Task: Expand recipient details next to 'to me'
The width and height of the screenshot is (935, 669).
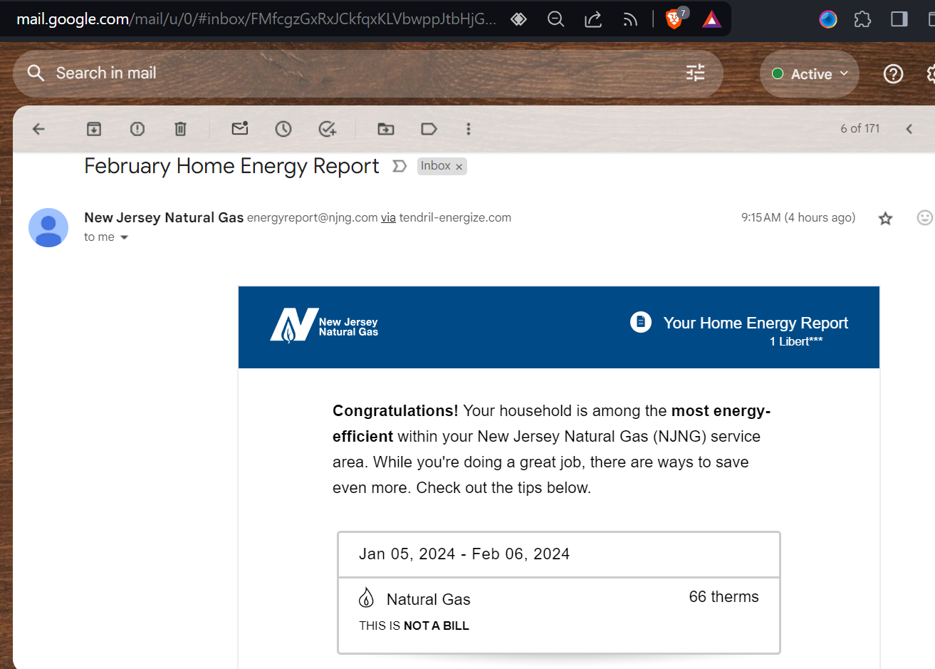Action: point(125,237)
